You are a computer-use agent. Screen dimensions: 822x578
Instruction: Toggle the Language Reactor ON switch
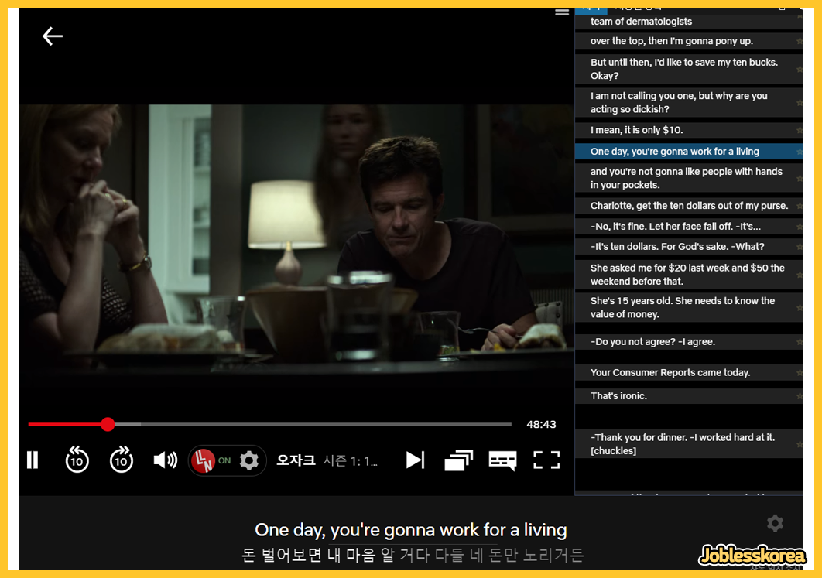tap(212, 460)
